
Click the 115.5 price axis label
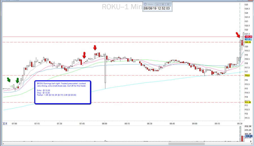click(247, 84)
